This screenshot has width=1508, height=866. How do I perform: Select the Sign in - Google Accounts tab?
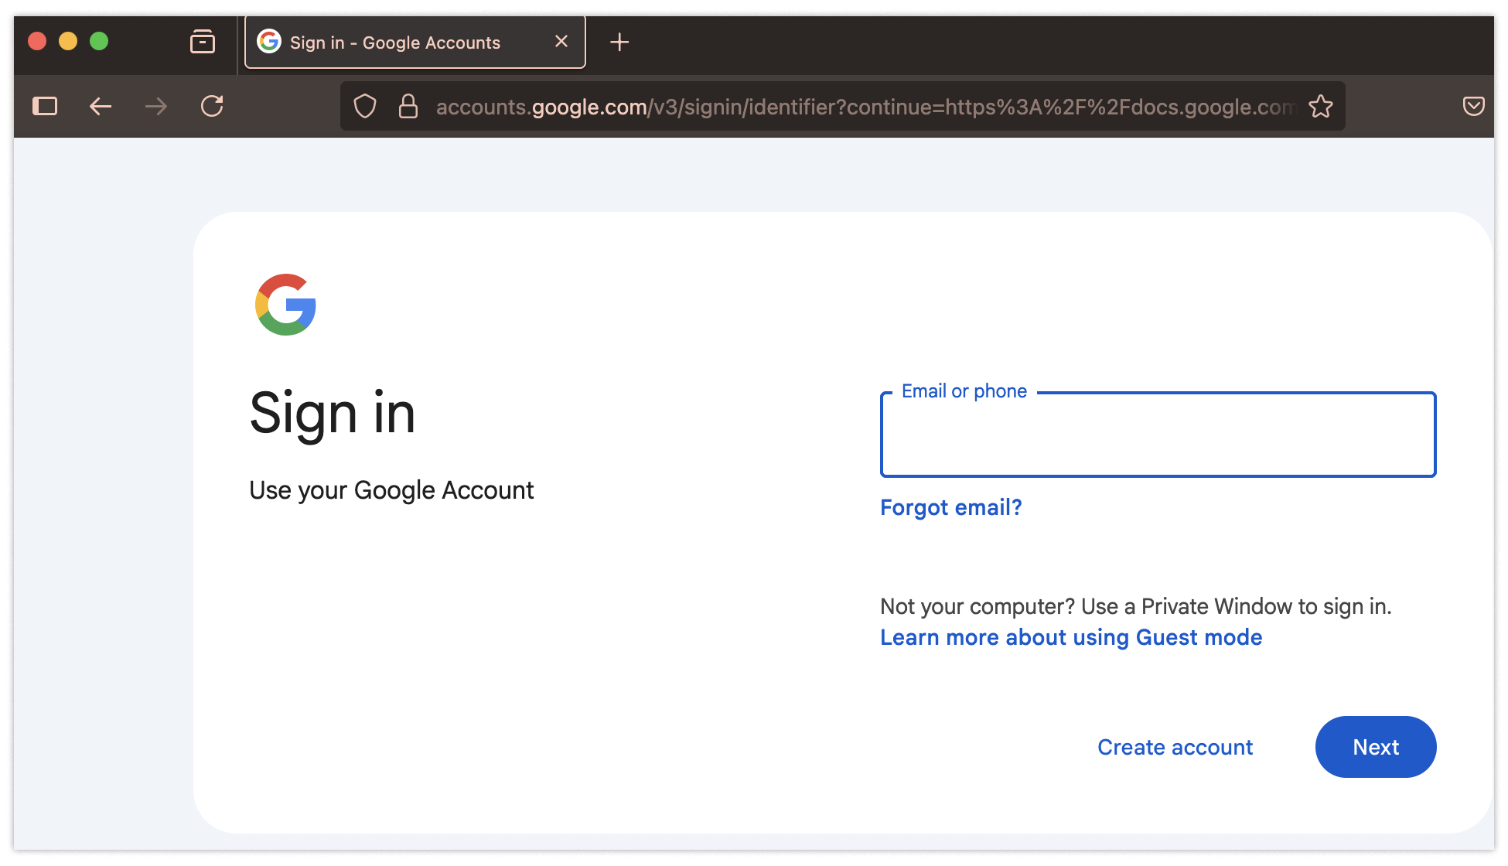point(394,43)
